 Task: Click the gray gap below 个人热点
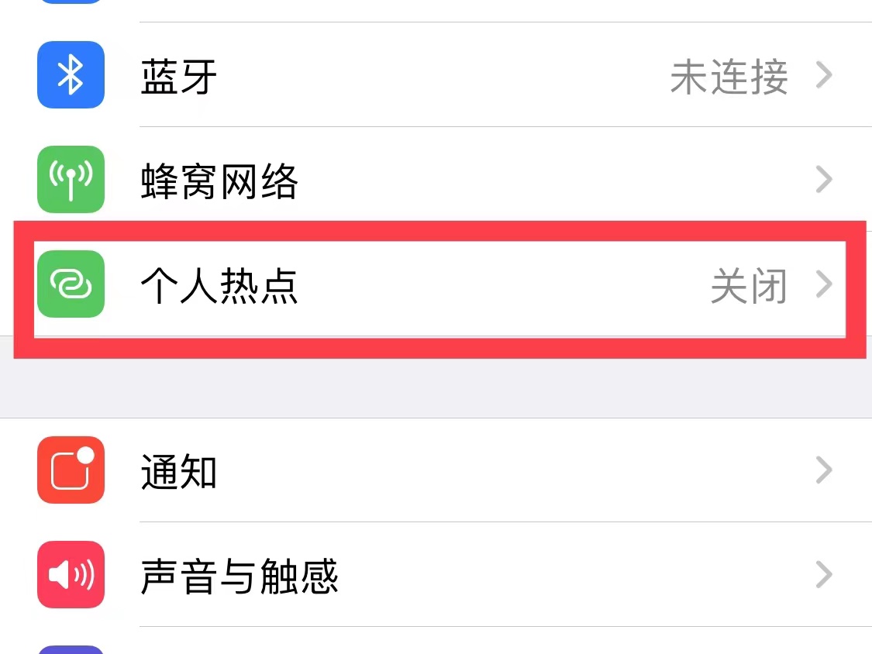click(436, 388)
